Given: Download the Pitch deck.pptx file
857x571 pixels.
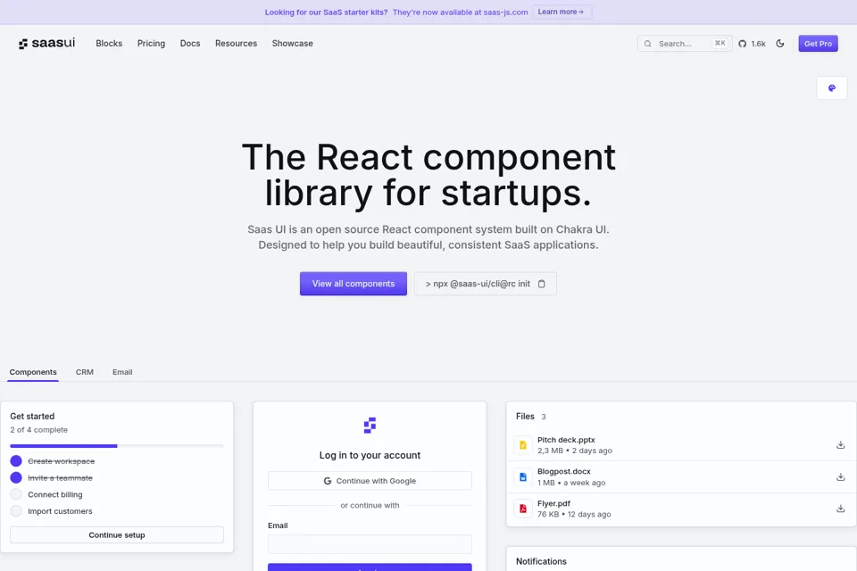Looking at the screenshot, I should click(840, 445).
